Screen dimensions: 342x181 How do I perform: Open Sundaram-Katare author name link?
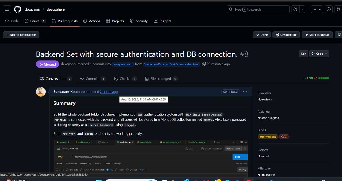[x=67, y=92]
